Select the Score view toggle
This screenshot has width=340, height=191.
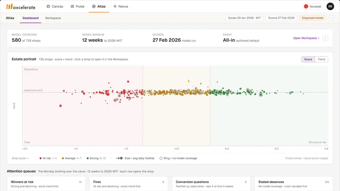click(x=308, y=59)
